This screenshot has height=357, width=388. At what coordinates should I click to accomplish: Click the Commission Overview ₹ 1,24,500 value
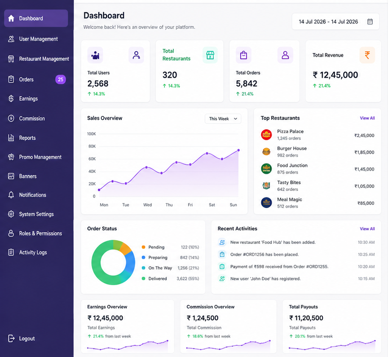[x=203, y=318]
